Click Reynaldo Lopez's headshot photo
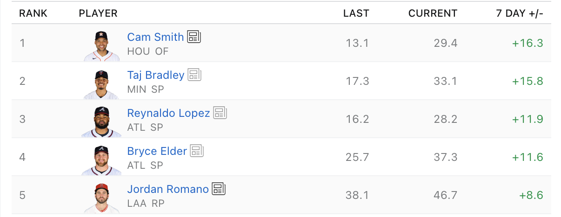Viewport: 561px width, 217px height. pos(101,122)
